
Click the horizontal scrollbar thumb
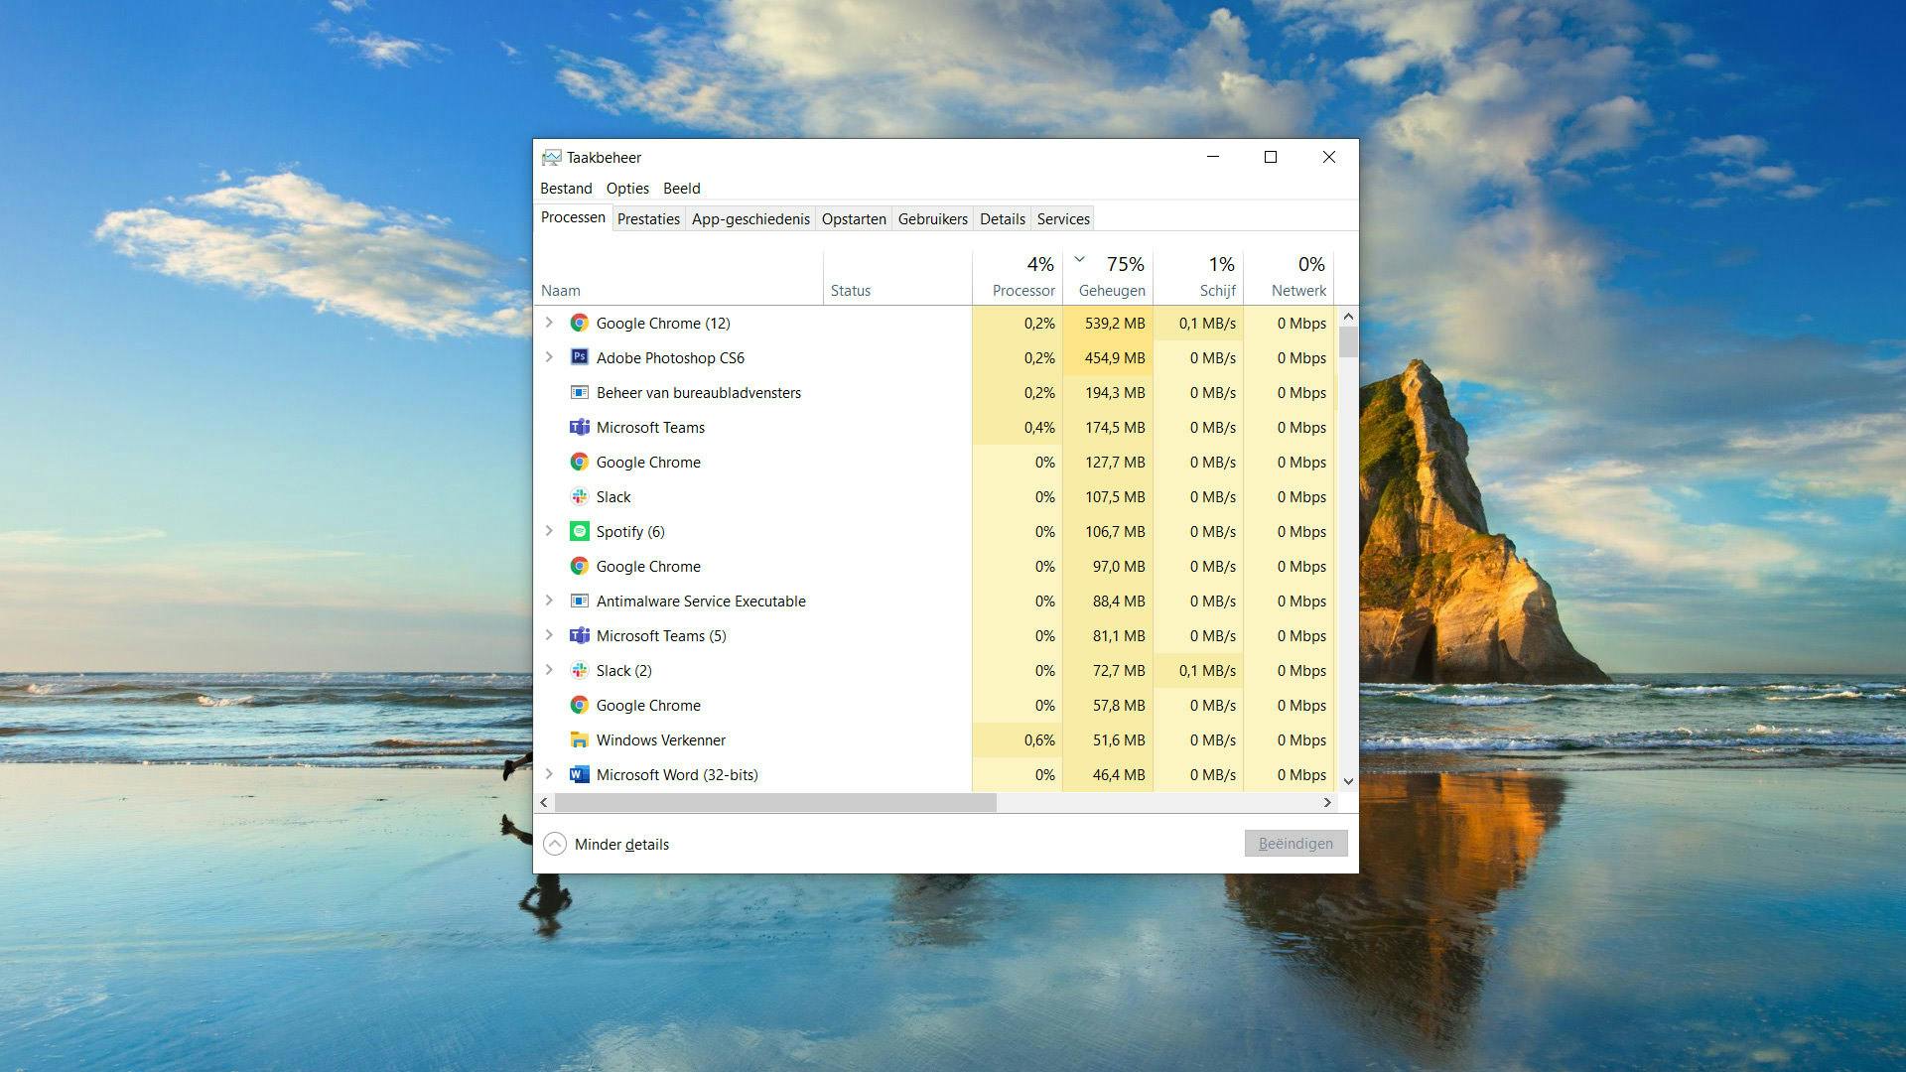click(x=774, y=802)
